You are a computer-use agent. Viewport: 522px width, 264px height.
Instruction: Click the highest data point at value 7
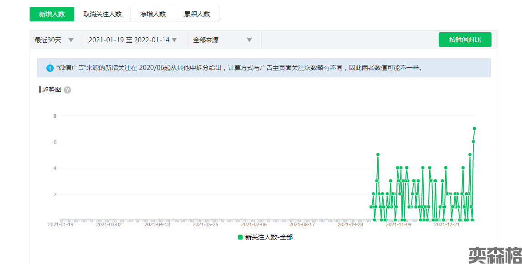474,129
